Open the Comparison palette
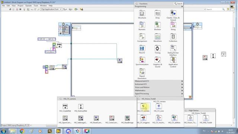Screen dimensions: 238x134 142,36
